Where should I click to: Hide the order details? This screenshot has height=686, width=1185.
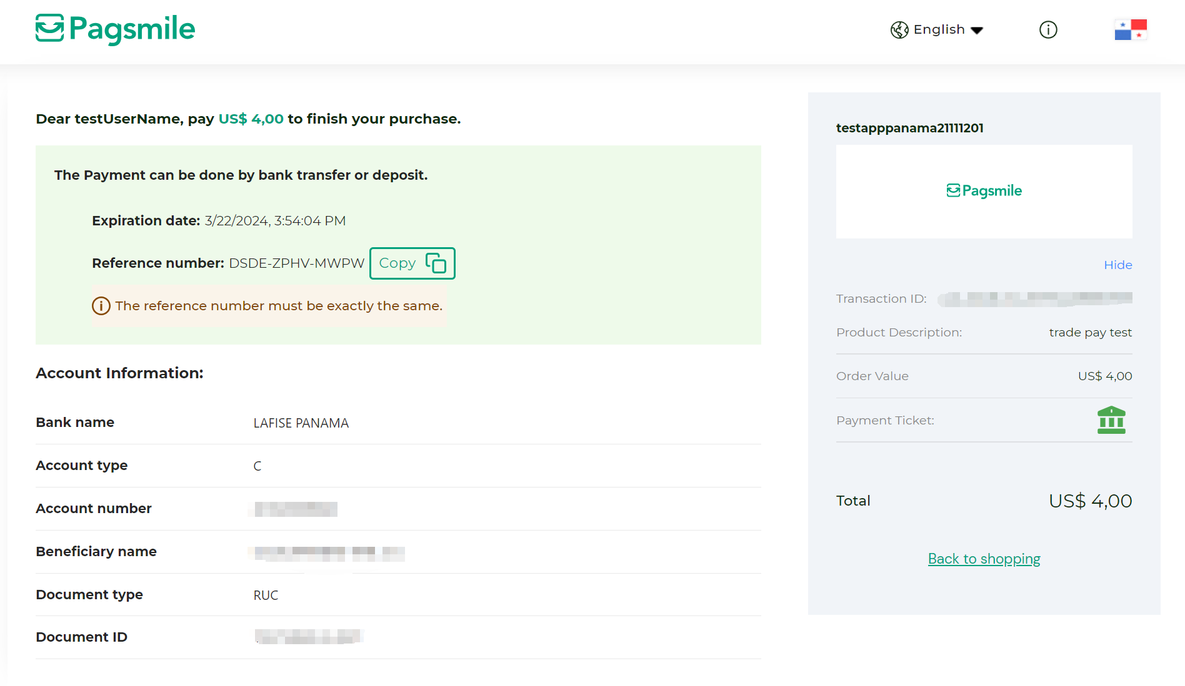[1117, 265]
